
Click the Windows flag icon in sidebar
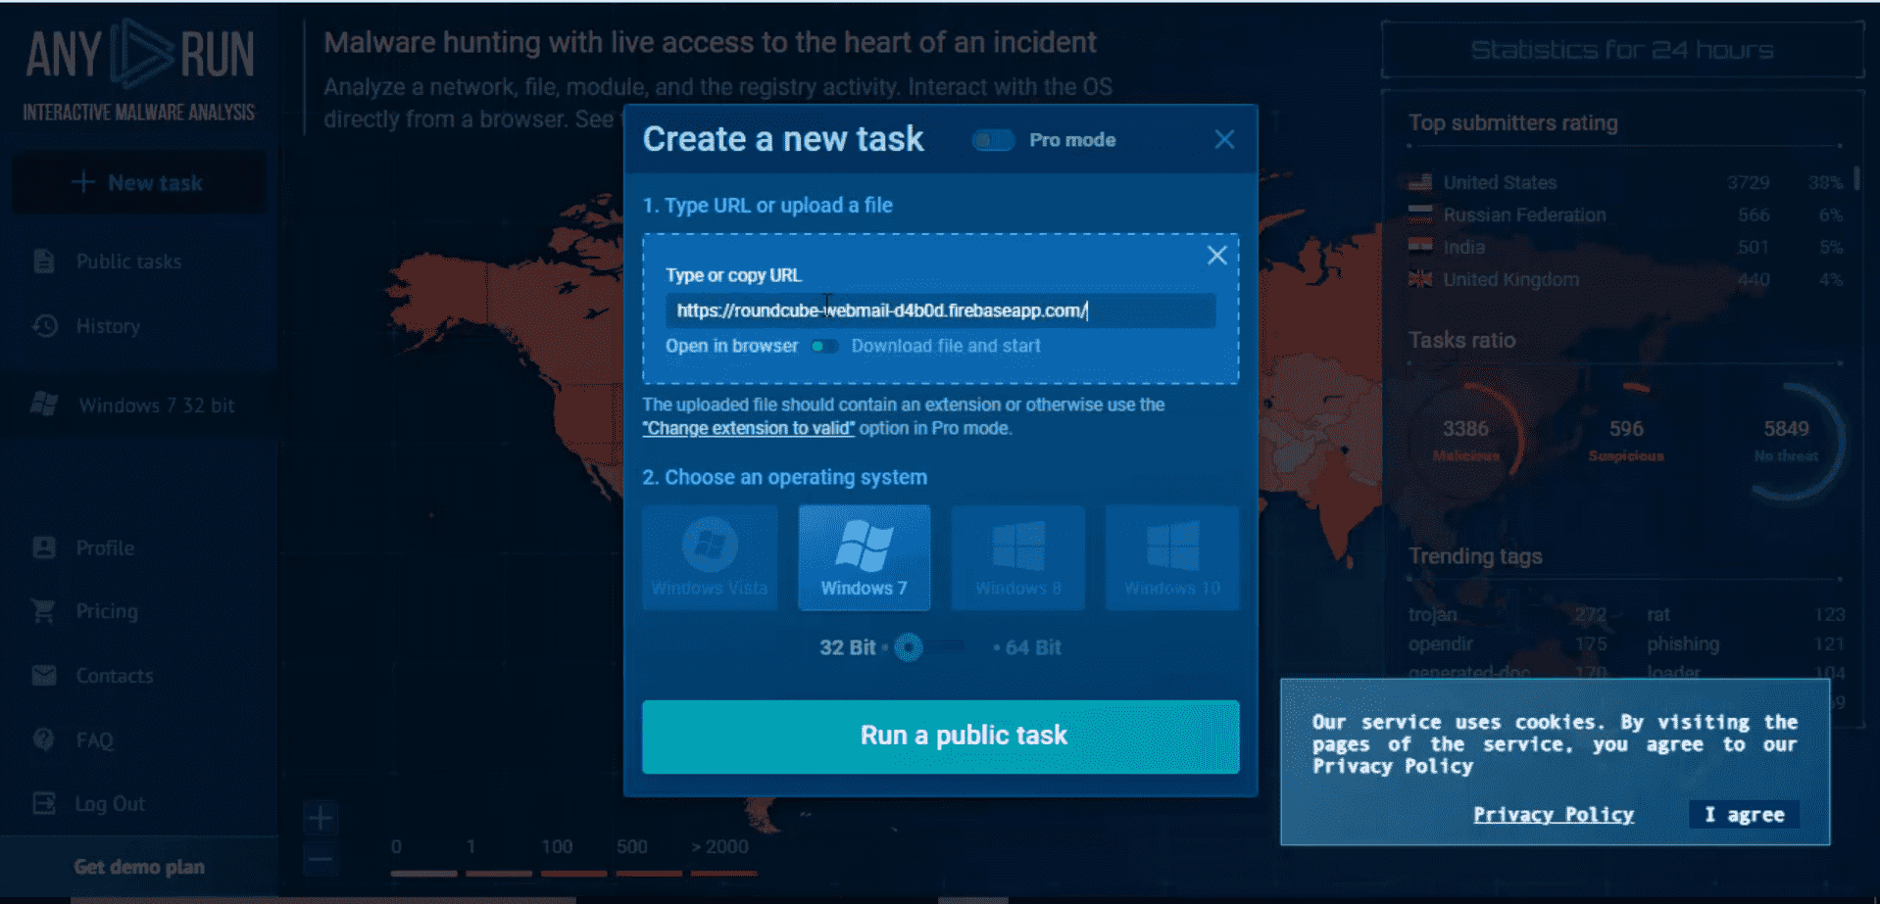[44, 403]
